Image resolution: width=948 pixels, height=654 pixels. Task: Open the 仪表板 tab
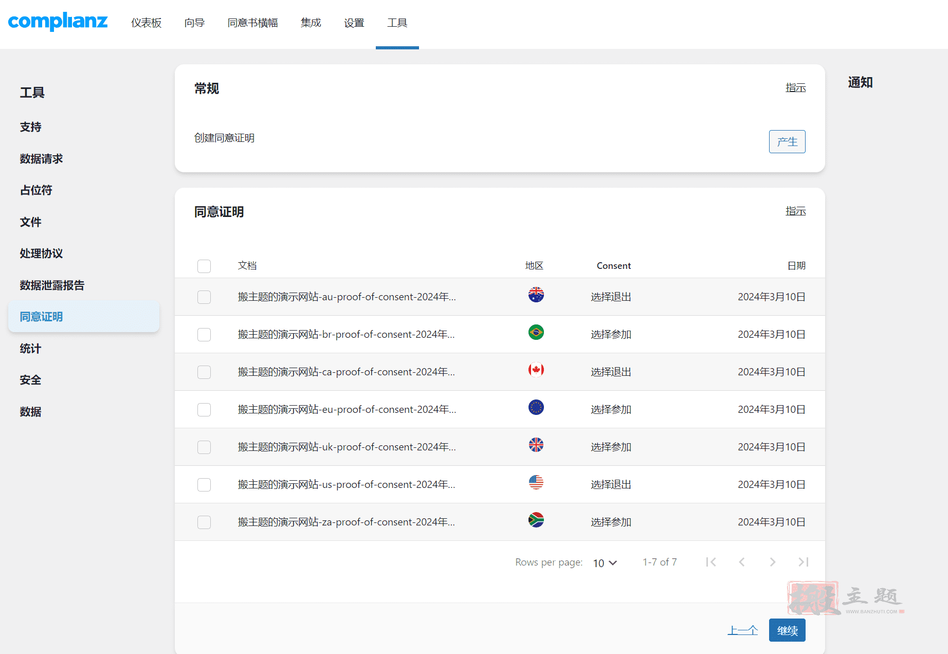coord(147,23)
